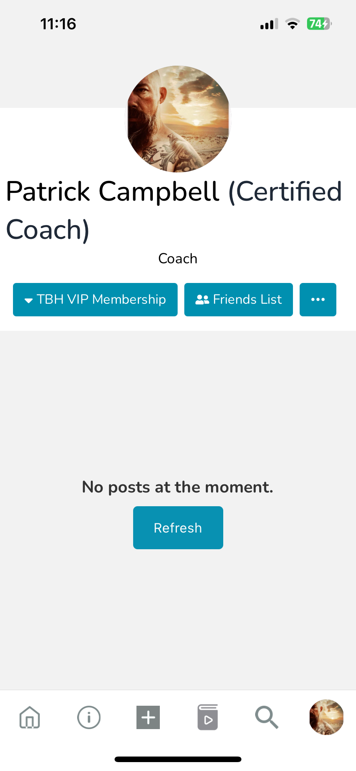Screen dimensions: 356x771
Task: Click the Patrick Campbell name heading
Action: [x=174, y=210]
